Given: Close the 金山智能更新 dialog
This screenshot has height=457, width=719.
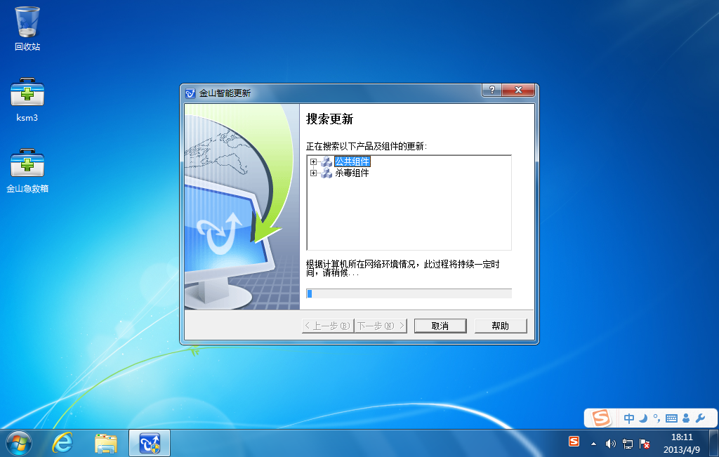Looking at the screenshot, I should point(518,90).
